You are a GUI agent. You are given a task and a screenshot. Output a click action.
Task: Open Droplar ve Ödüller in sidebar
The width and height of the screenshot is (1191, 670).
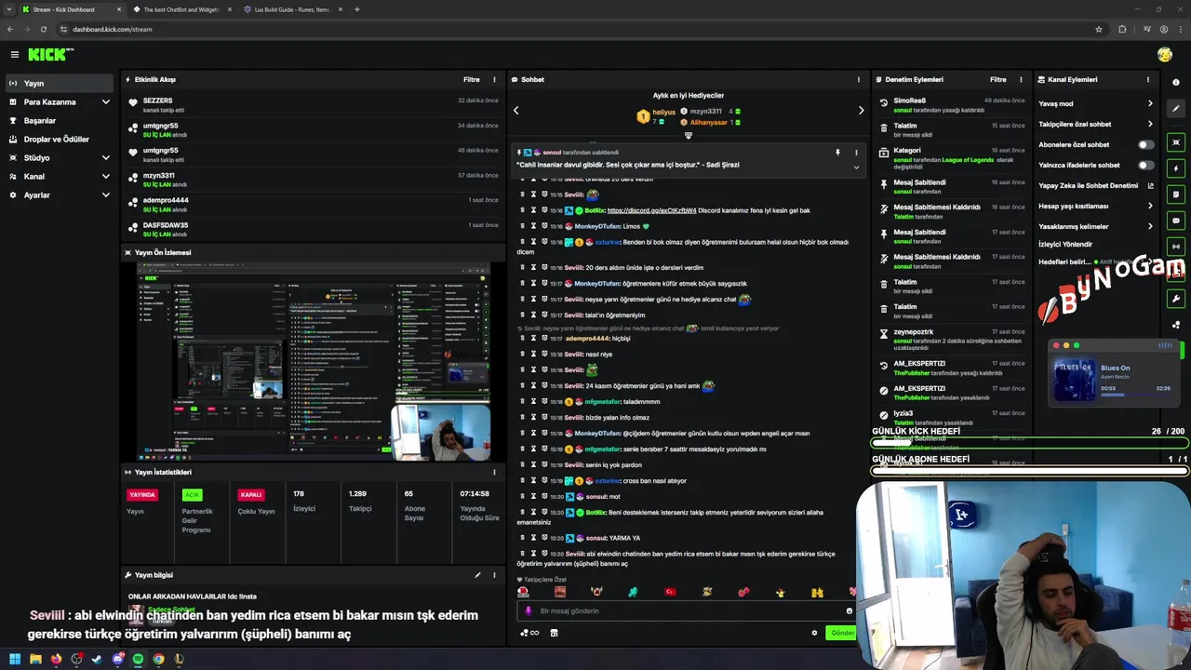[x=60, y=139]
